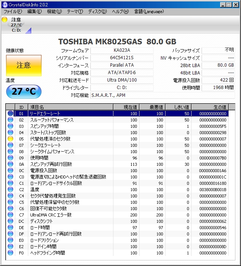Click the ID column header
The height and width of the screenshot is (266, 241).
point(22,107)
